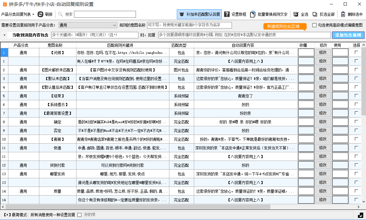The image size is (366, 220).
Task: Check the select box for 质量 row
Action: tap(356, 191)
